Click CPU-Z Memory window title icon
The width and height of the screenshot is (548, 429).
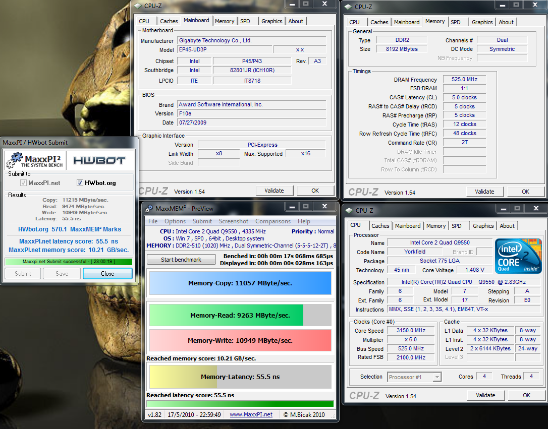tap(349, 7)
